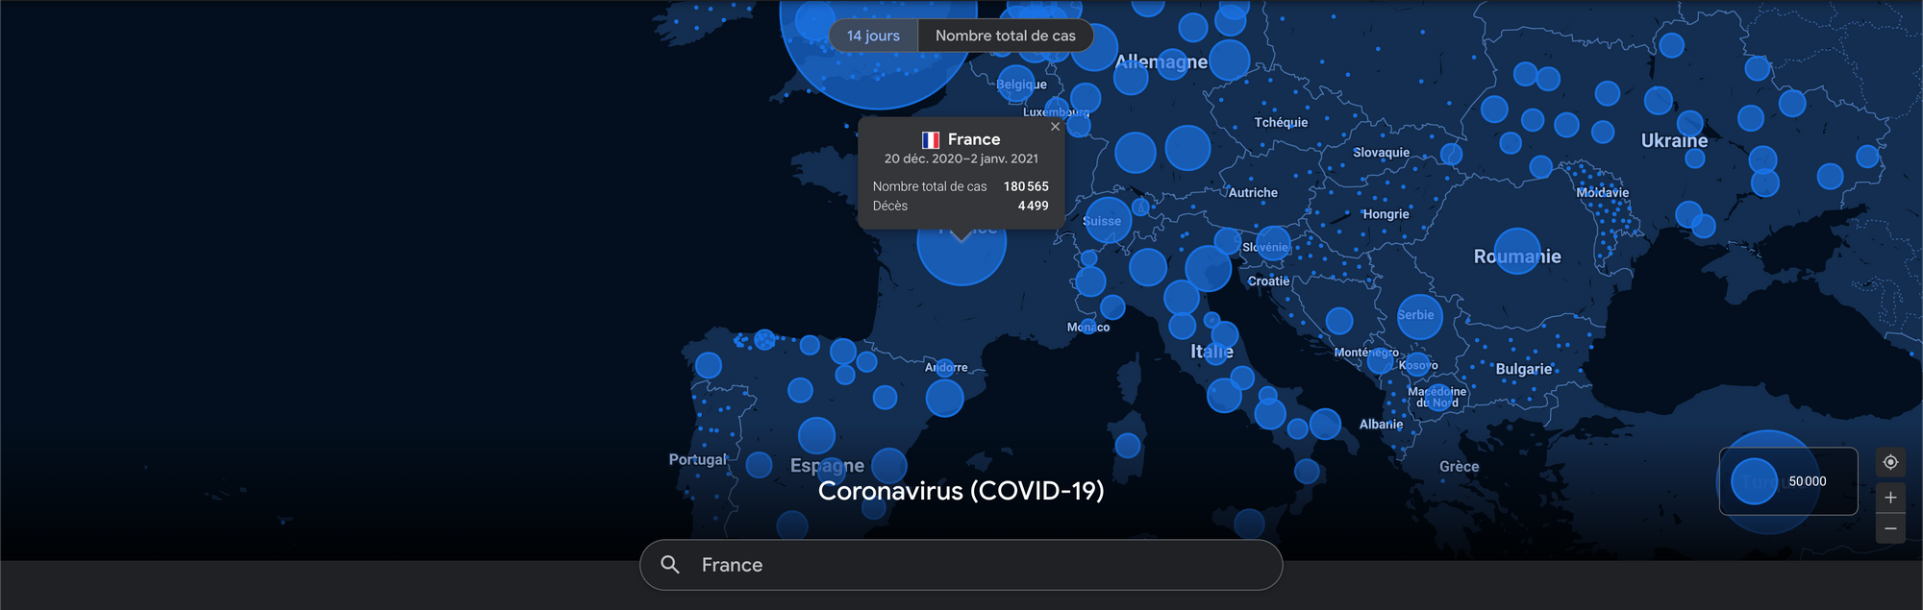Click the Coronavirus (COVID-19) title
The height and width of the screenshot is (610, 1923).
pos(961,491)
